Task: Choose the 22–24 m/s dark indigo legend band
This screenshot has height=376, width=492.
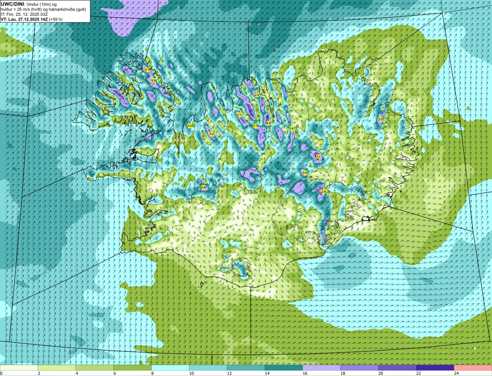Action: click(x=435, y=368)
